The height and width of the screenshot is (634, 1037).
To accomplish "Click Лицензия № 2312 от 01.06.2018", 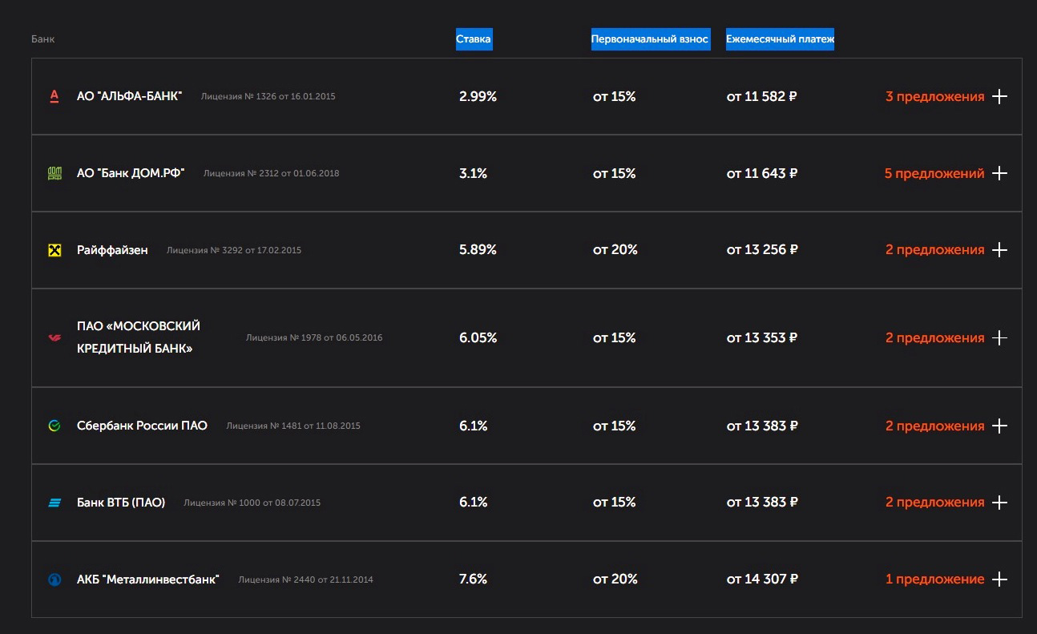I will [x=271, y=174].
